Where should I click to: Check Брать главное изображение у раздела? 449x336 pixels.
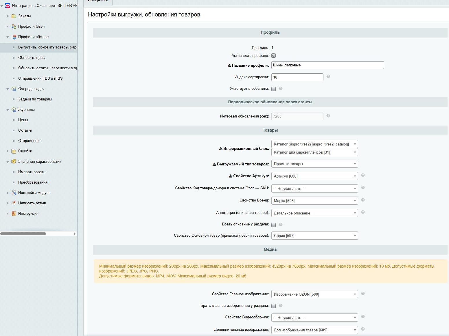click(273, 306)
